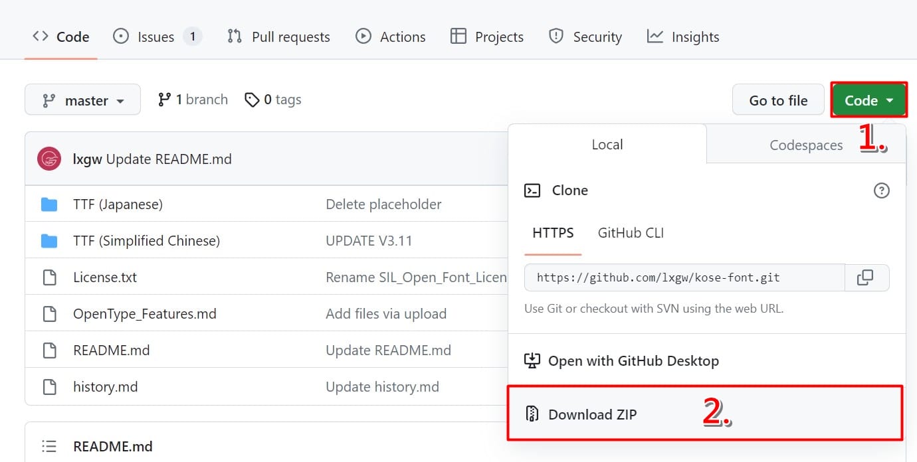Switch to the Codespaces tab
Screen dimensions: 917x462
pyautogui.click(x=806, y=145)
